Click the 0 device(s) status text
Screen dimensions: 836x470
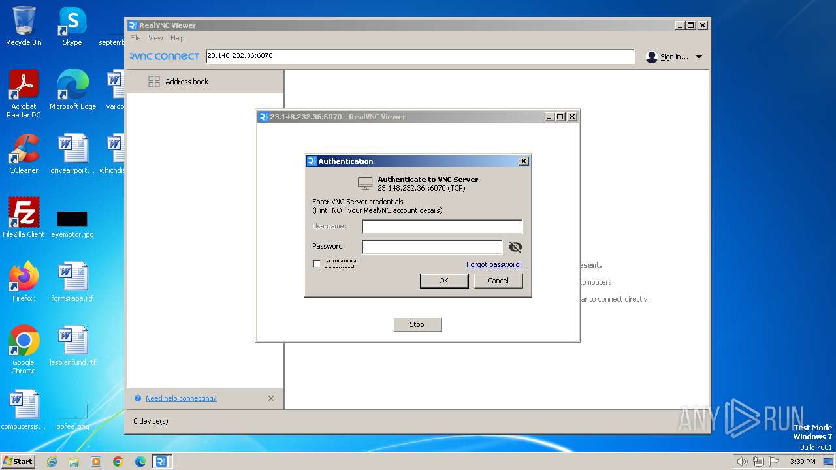point(151,421)
